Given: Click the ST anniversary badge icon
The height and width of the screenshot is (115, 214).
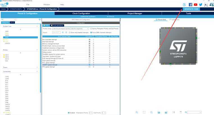Looking at the screenshot, I should coord(184,5).
